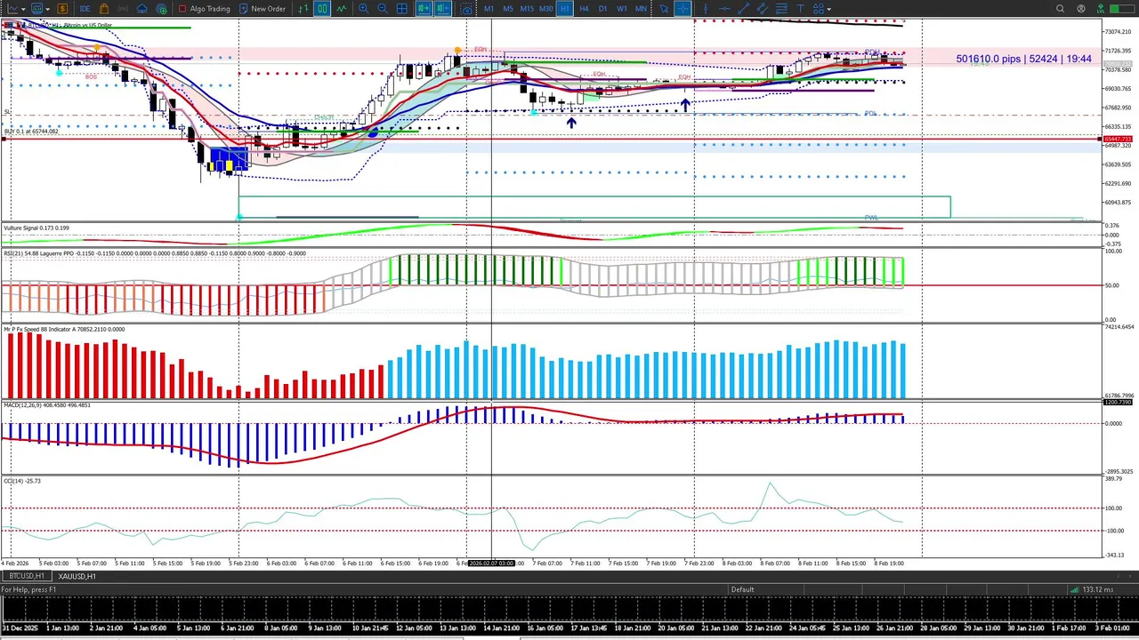Click the Default profile status bar entry

pos(742,589)
